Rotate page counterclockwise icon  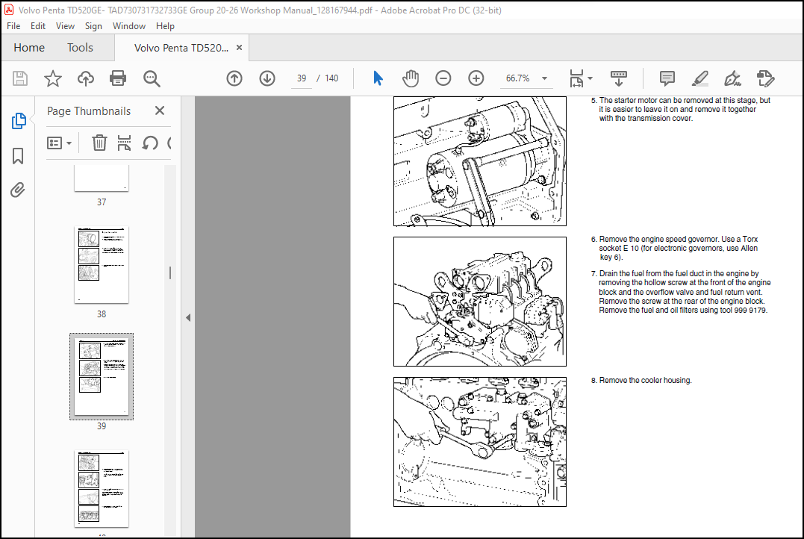[x=150, y=143]
